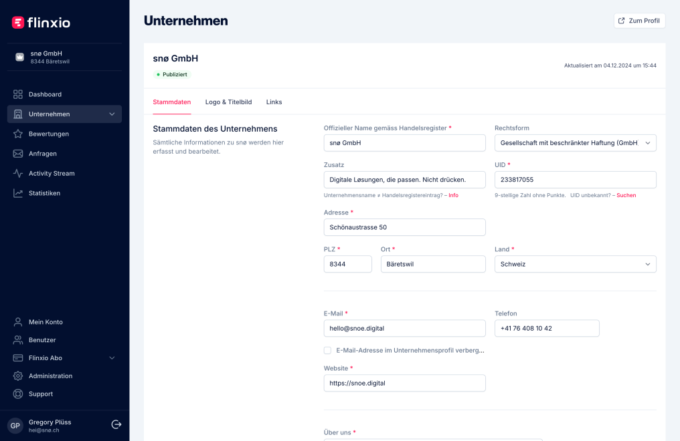680x441 pixels.
Task: Open the Land dropdown showing Schweiz
Action: point(575,264)
